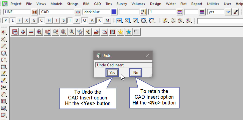
Task: Open the tinable yes dropdown arrow
Action: (x=228, y=12)
